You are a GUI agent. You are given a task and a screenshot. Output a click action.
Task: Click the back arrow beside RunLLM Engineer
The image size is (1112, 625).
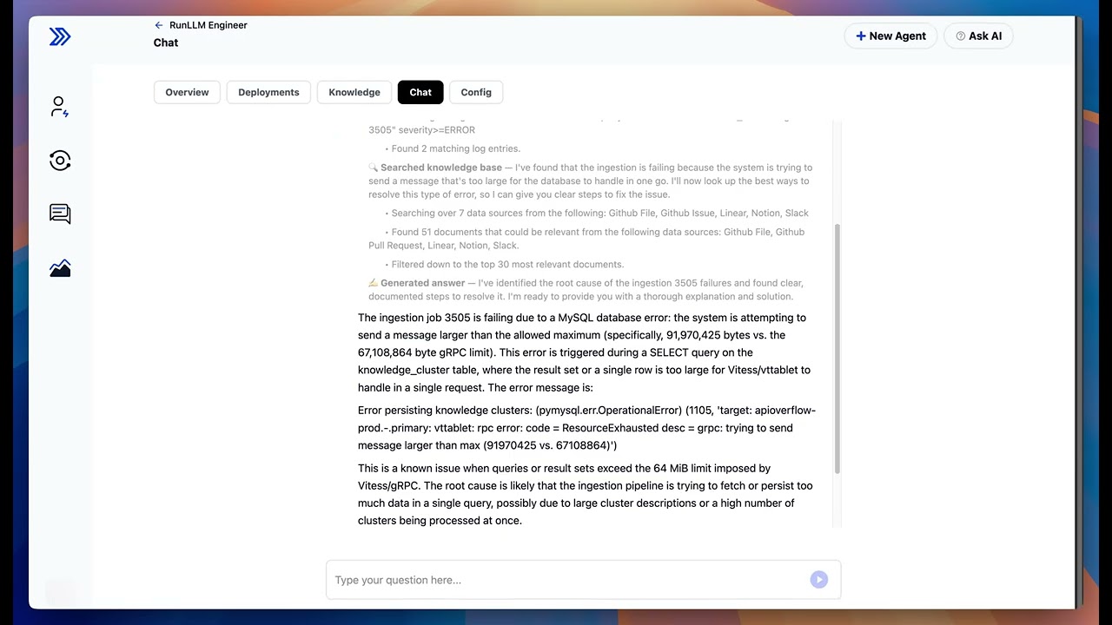point(159,25)
